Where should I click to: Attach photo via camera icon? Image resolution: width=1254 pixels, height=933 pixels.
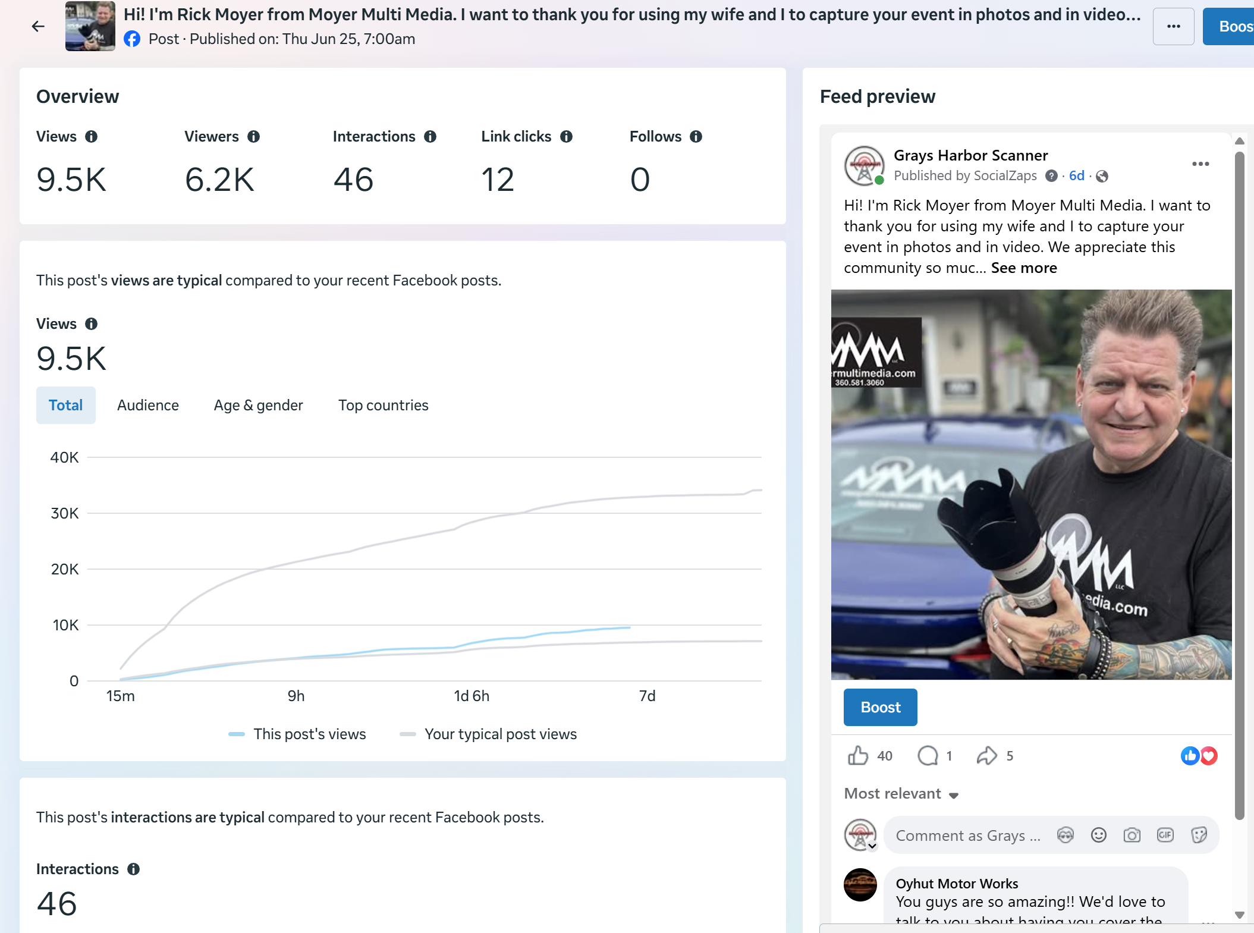point(1132,835)
